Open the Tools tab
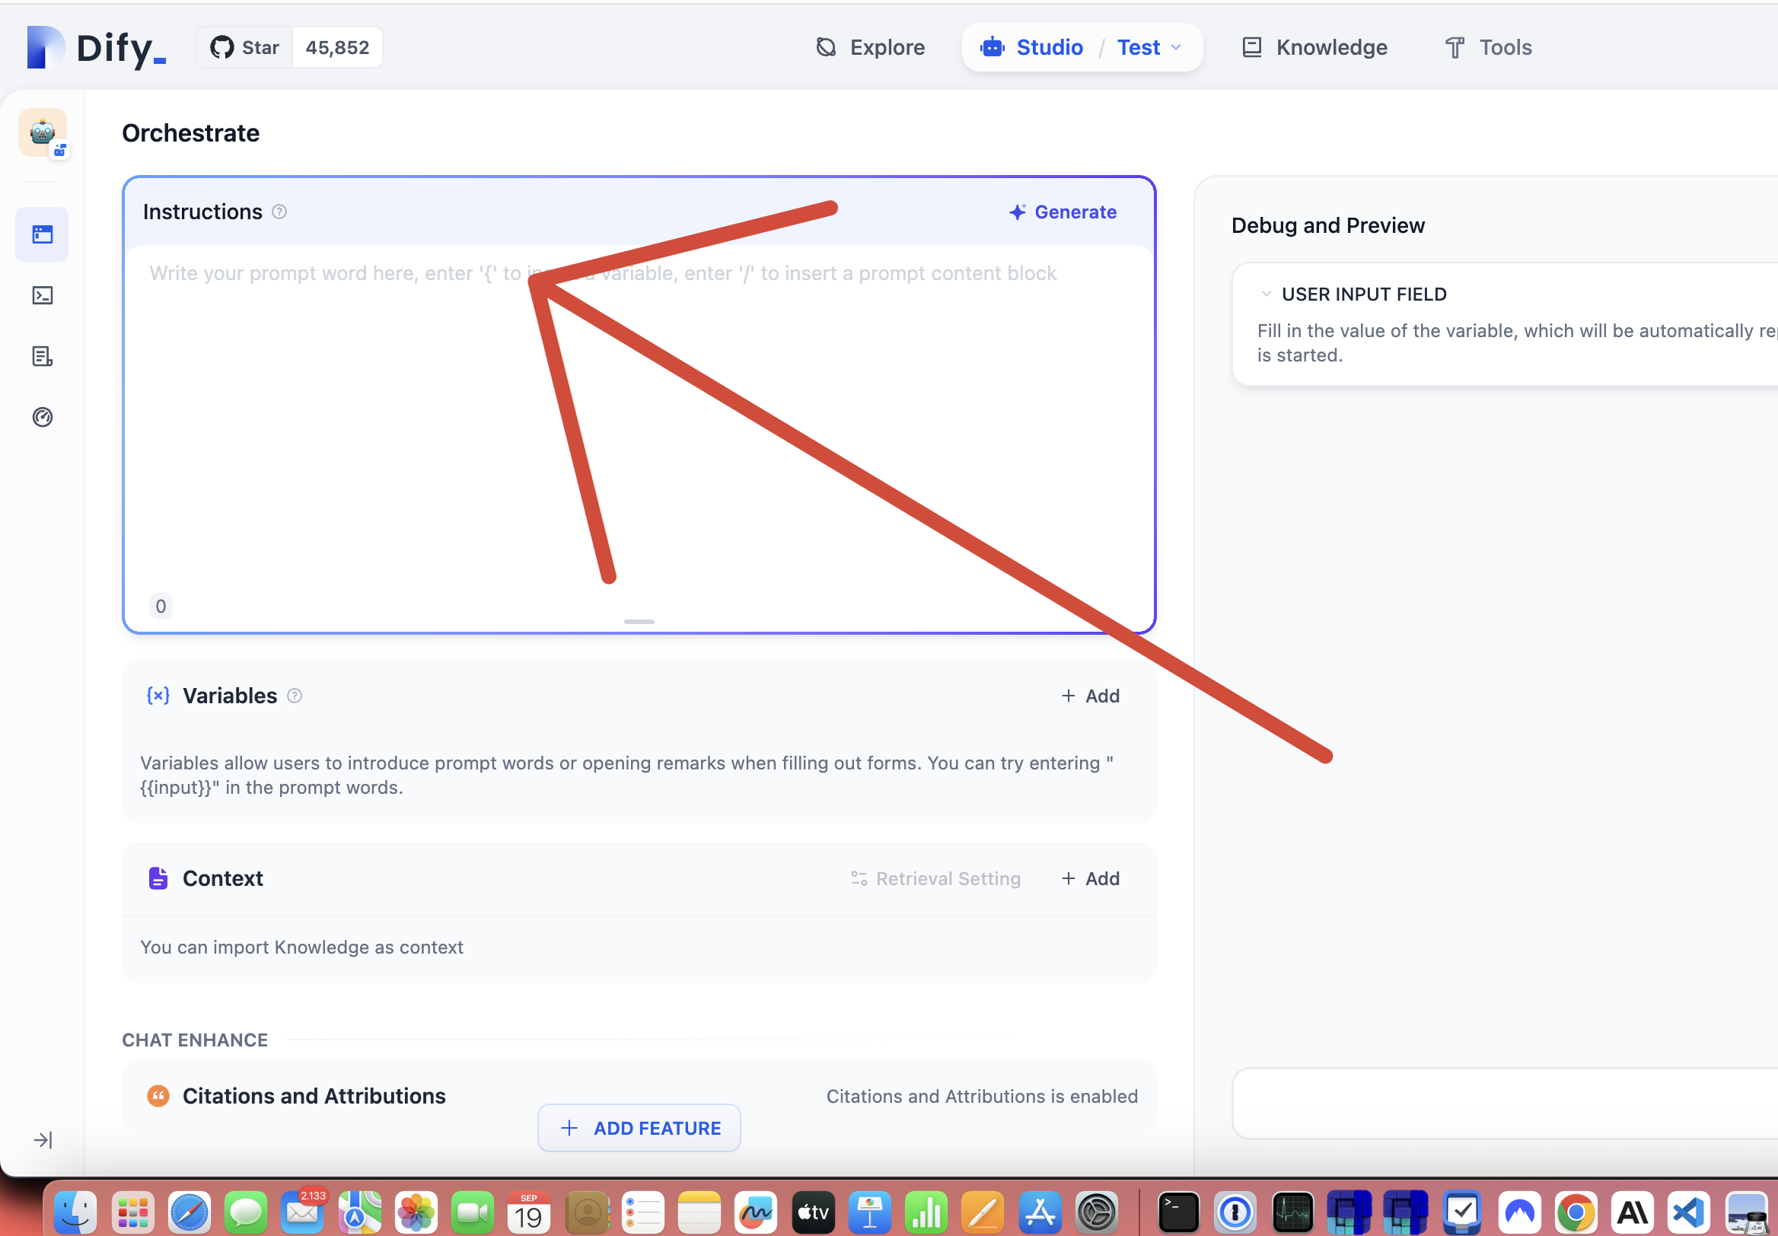Viewport: 1778px width, 1236px height. coord(1487,47)
